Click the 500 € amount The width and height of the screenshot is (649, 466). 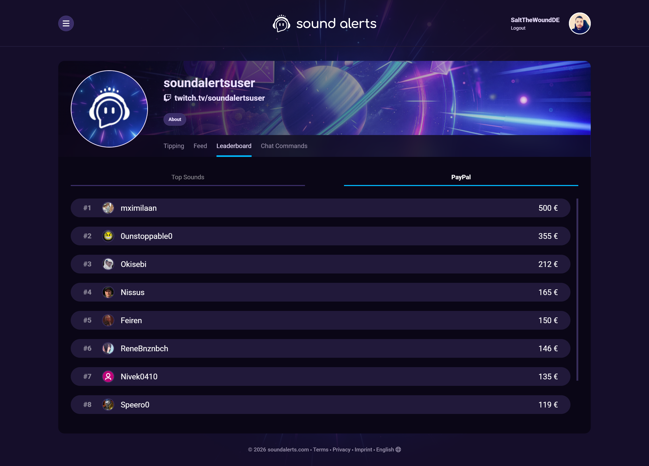click(x=548, y=208)
